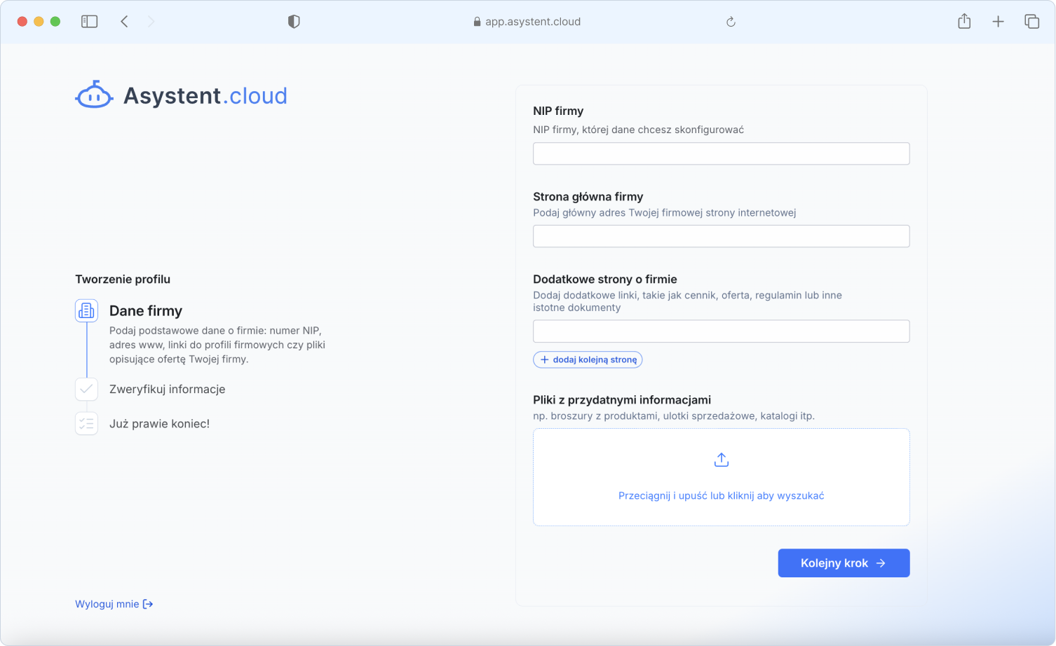Click 'Przeciągnij i upuść lub kliknij' upload text
The width and height of the screenshot is (1056, 646).
[721, 495]
